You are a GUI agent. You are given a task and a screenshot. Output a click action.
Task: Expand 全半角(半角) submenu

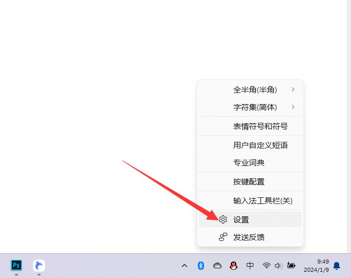pyautogui.click(x=250, y=90)
